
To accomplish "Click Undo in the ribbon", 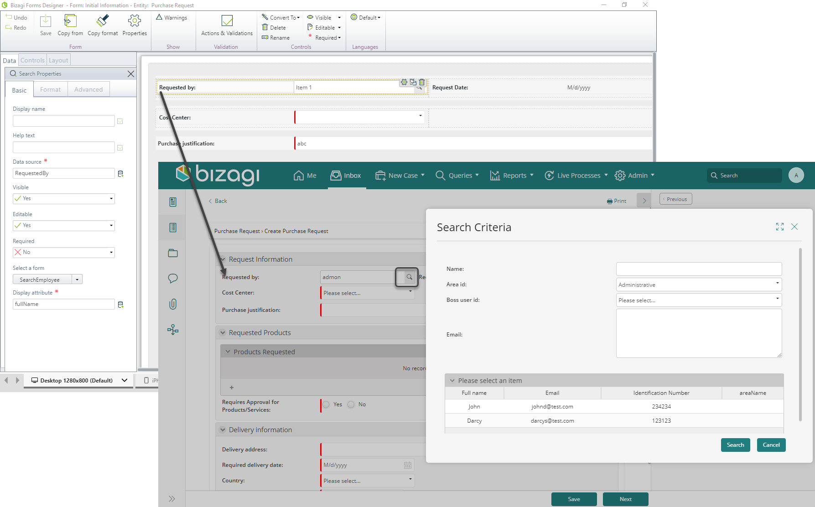I will 16,17.
